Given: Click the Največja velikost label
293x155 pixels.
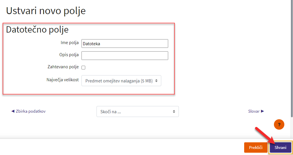Looking at the screenshot, I should point(63,80).
